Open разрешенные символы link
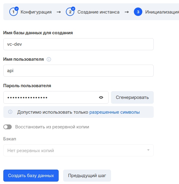 tap(115, 112)
